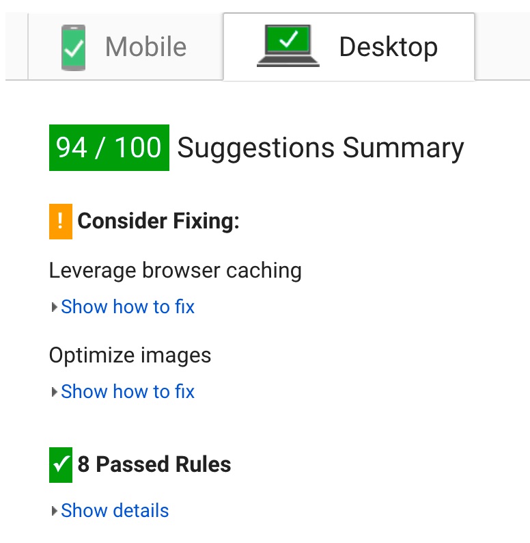
Task: Expand triangle under Leverage browser caching
Action: (55, 308)
